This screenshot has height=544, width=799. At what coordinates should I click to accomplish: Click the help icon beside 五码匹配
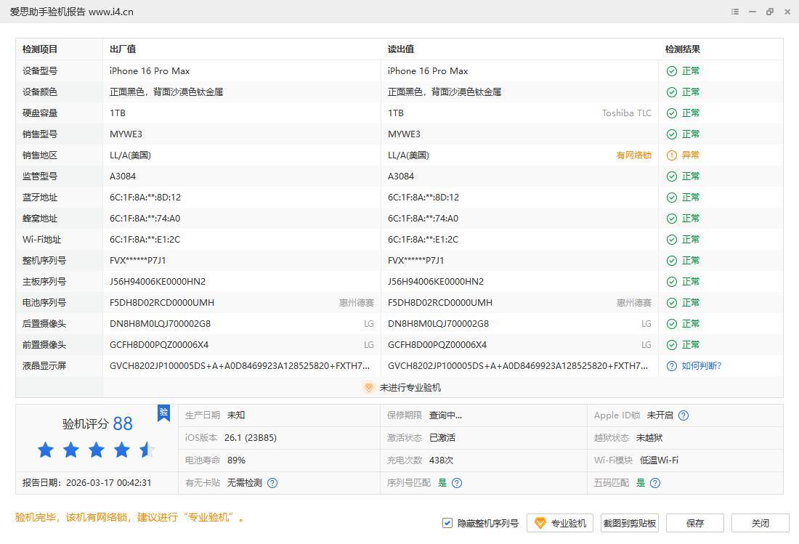point(655,483)
